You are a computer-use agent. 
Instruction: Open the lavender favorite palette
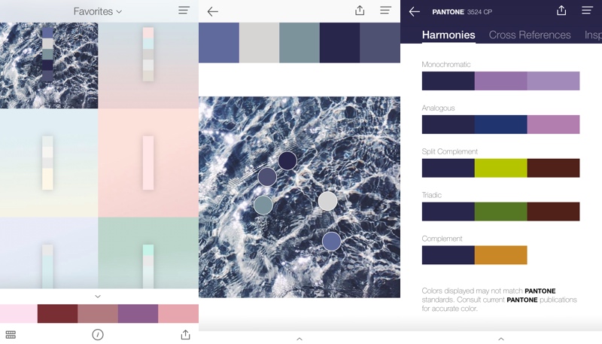tap(49, 253)
